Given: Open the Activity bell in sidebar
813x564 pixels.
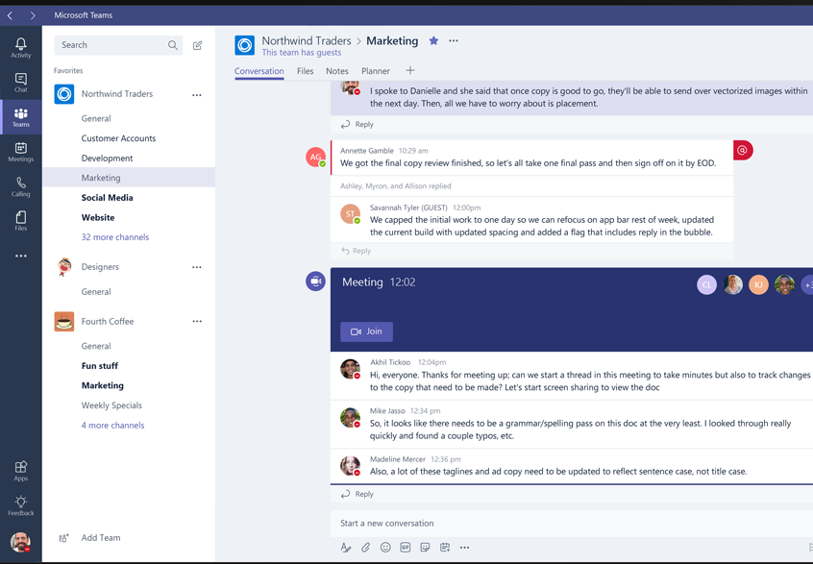Looking at the screenshot, I should coord(21,48).
